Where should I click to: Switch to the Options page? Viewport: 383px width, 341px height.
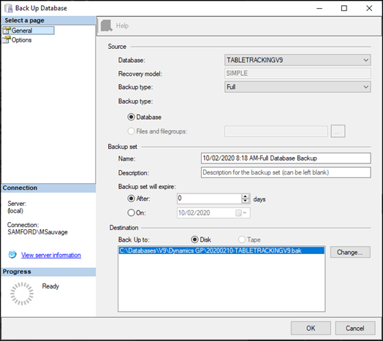pos(21,40)
